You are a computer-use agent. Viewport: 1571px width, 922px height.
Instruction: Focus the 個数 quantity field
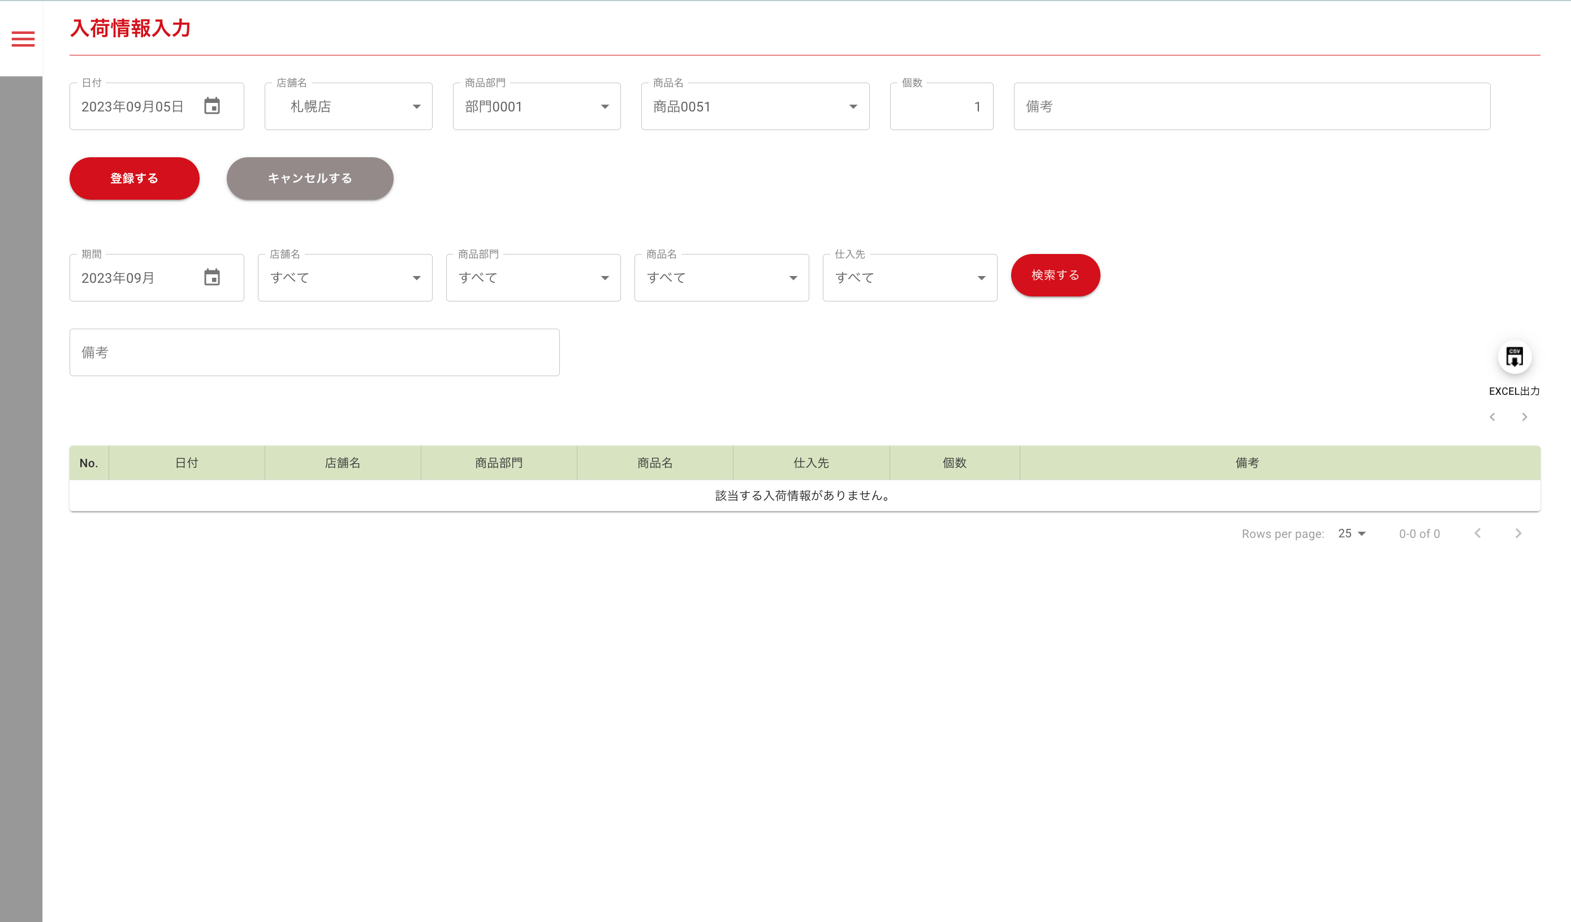click(x=940, y=106)
